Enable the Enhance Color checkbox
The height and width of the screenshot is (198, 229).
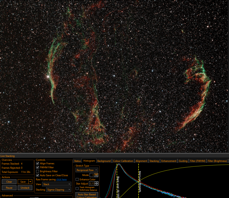click(77, 179)
